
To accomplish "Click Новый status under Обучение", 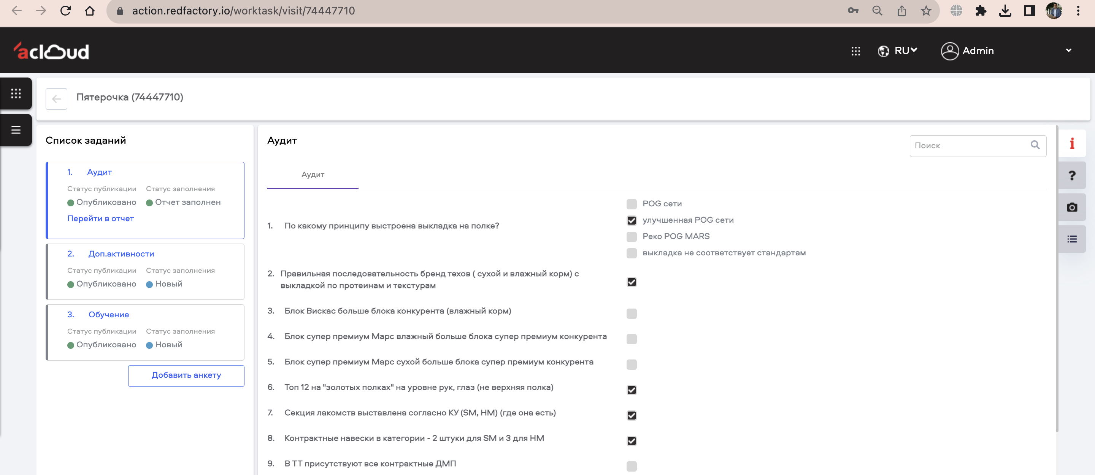I will (x=168, y=345).
